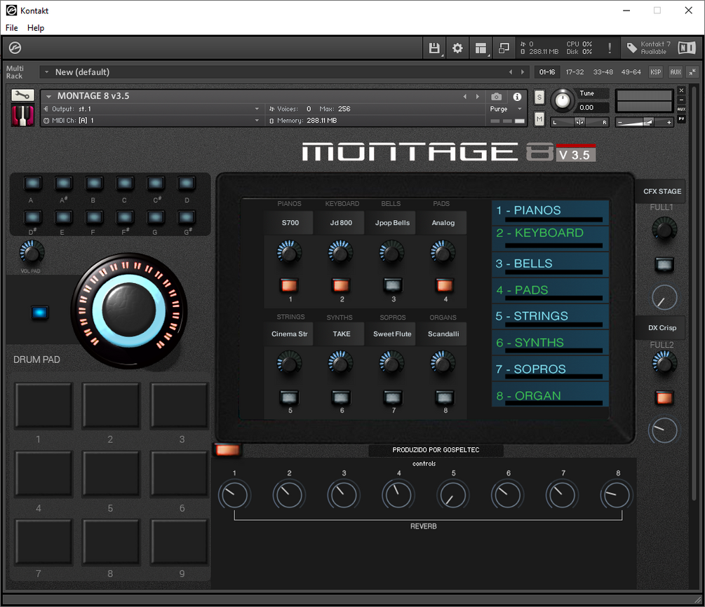
Task: Toggle the AUX rack button
Action: click(x=676, y=72)
